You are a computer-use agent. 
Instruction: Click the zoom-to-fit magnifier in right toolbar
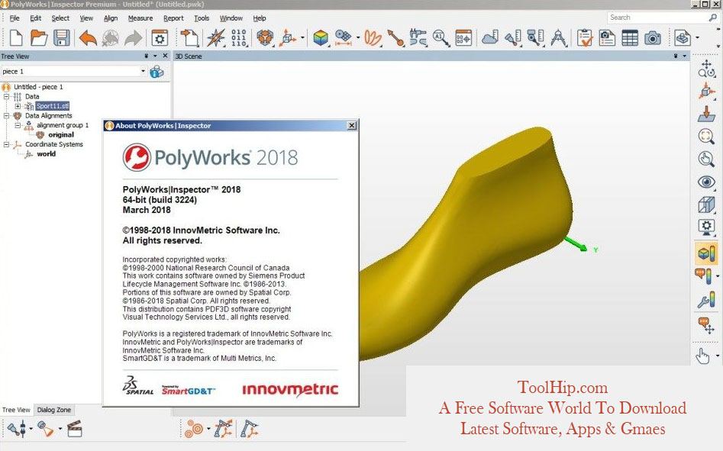[706, 136]
